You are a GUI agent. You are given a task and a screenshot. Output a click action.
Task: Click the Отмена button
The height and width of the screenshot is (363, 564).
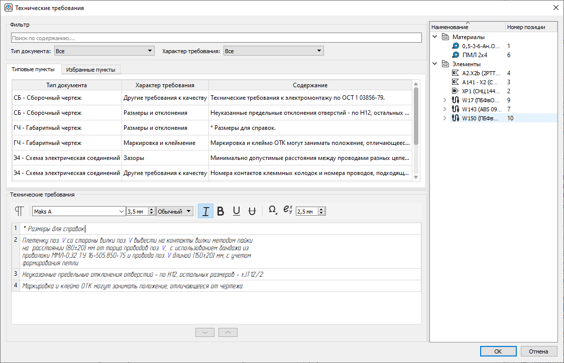click(x=538, y=351)
